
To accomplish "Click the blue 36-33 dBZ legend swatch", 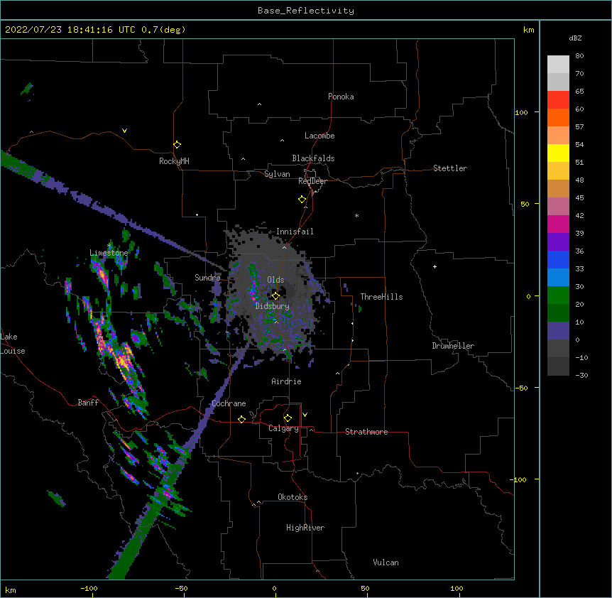I will (x=558, y=259).
